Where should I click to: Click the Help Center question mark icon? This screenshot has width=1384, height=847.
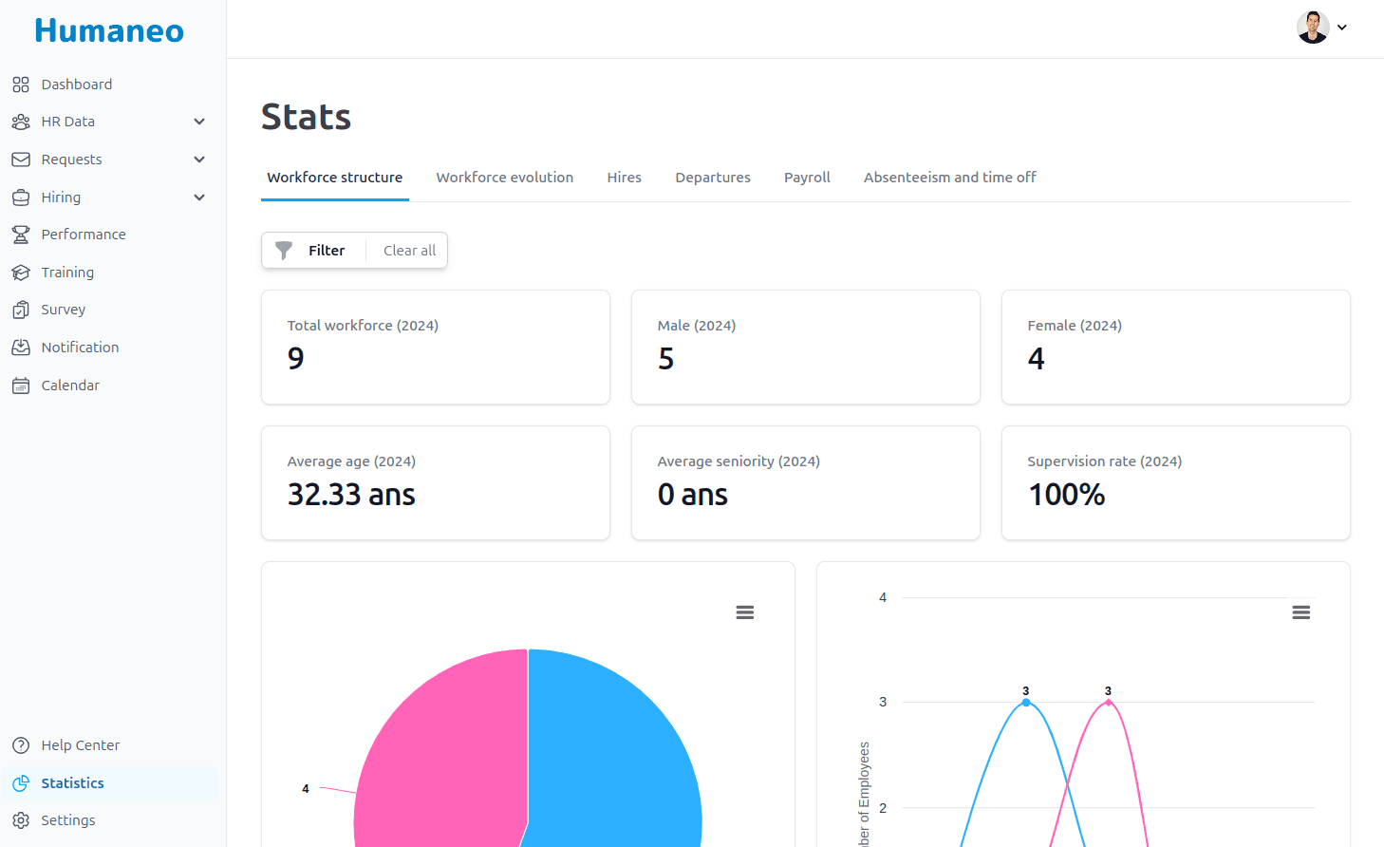point(21,745)
